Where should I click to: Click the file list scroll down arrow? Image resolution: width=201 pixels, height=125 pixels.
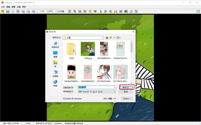pyautogui.click(x=131, y=83)
